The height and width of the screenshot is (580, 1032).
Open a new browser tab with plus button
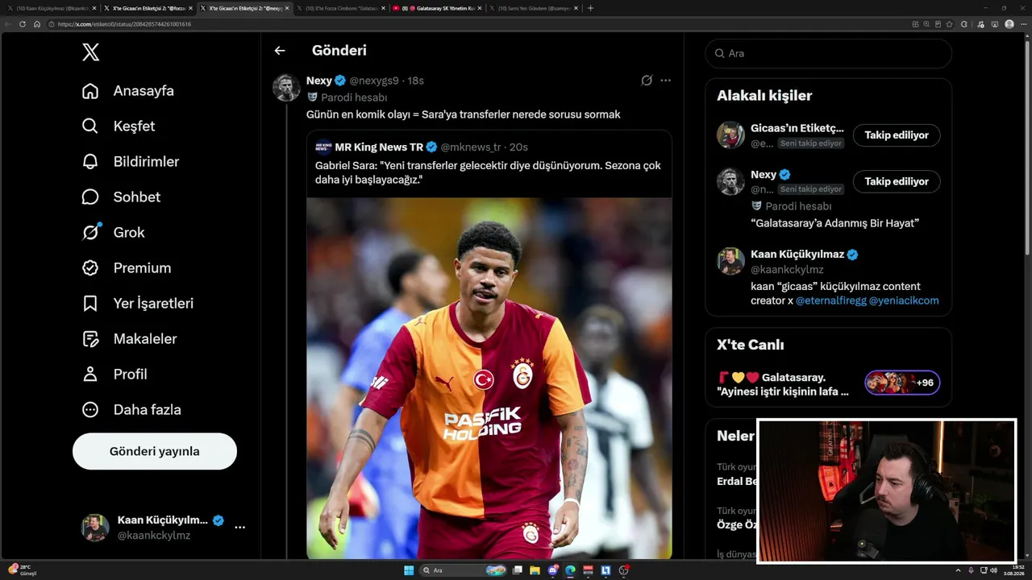click(590, 8)
